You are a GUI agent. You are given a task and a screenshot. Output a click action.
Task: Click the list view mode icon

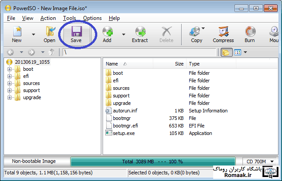coord(238,52)
